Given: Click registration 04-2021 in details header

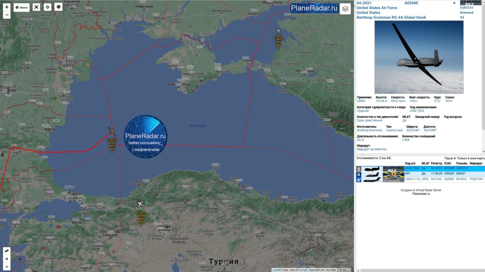Looking at the screenshot, I should (x=364, y=3).
